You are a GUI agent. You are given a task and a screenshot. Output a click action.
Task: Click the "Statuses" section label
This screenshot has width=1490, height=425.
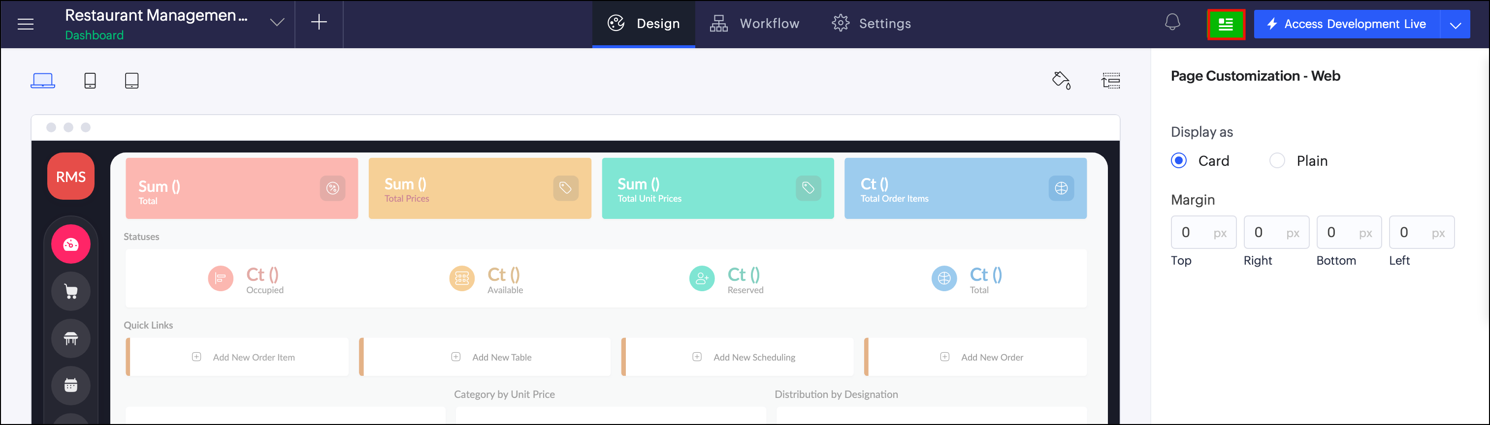141,237
